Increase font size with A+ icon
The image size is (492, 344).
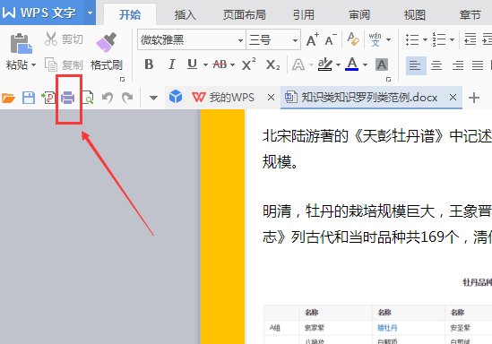[x=312, y=39]
